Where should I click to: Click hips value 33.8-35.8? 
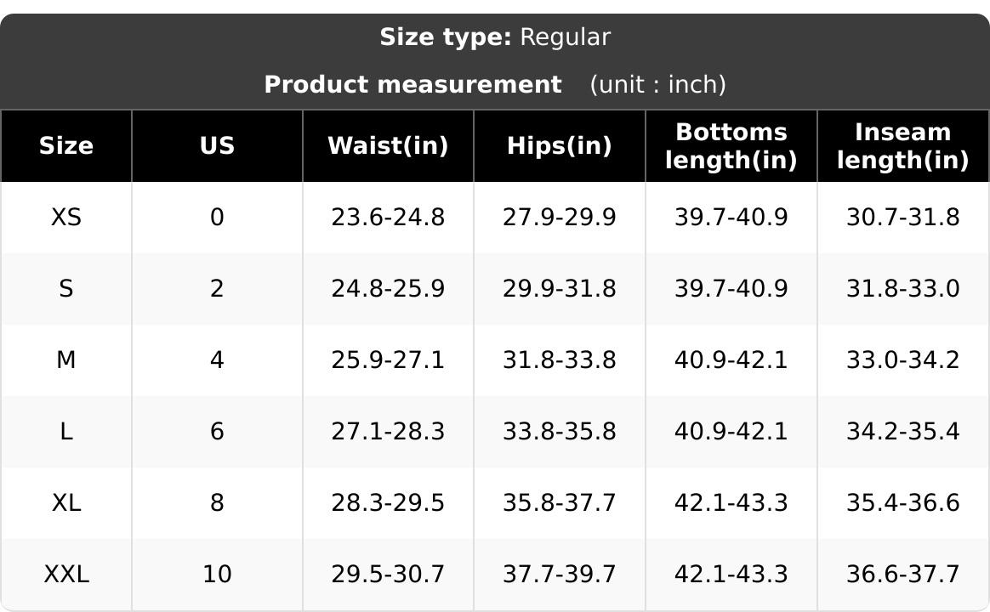click(560, 432)
